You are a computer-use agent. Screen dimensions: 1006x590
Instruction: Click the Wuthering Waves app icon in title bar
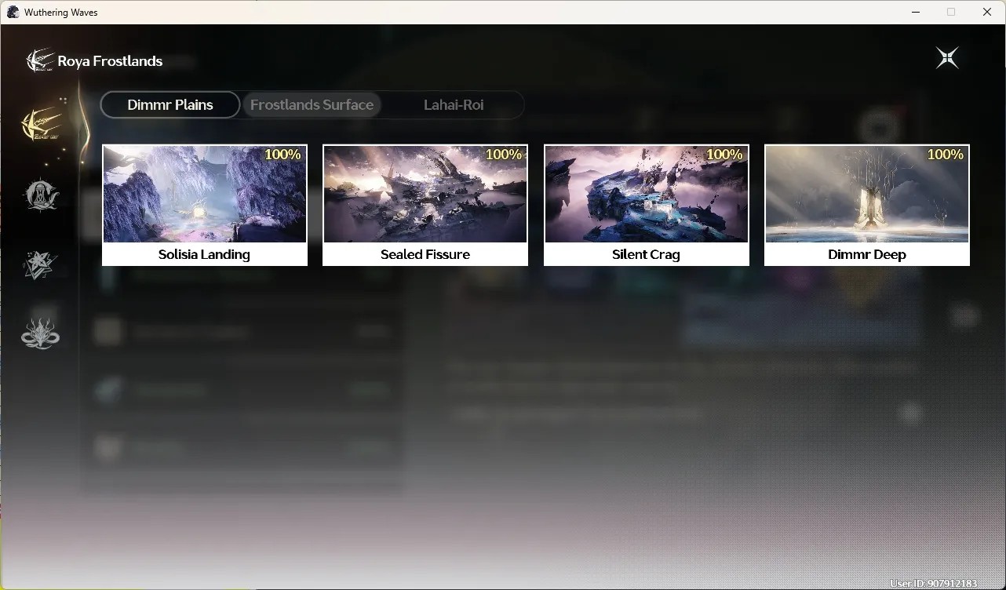point(13,13)
